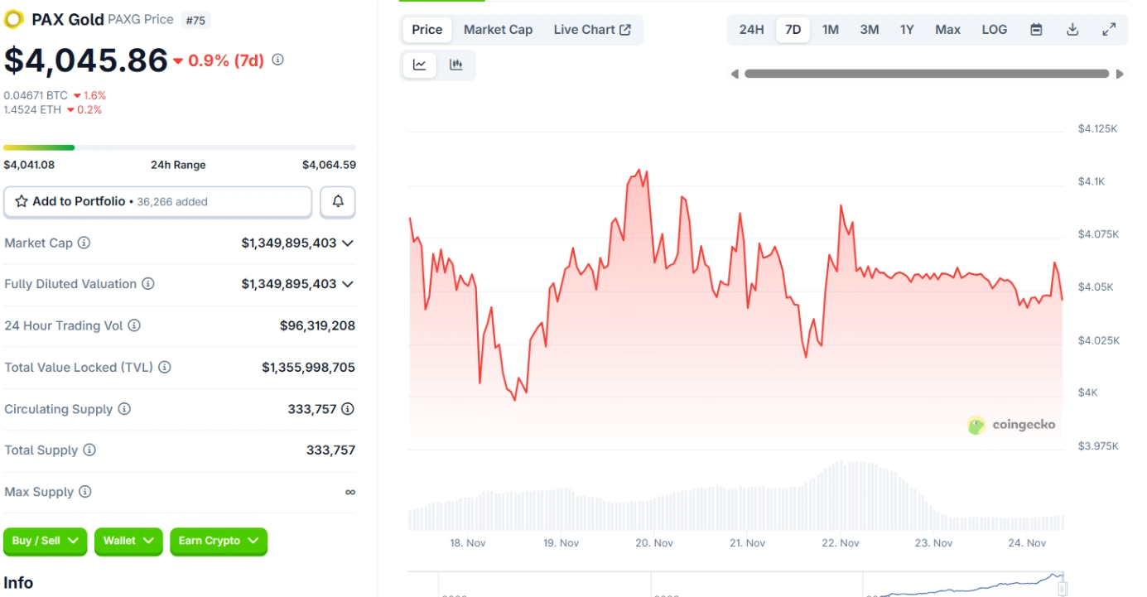The image size is (1147, 597).
Task: Switch to candlestick chart view icon
Action: click(455, 65)
